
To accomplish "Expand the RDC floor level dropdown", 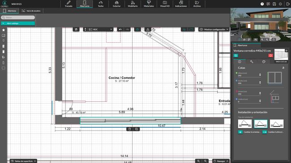I will (x=100, y=29).
